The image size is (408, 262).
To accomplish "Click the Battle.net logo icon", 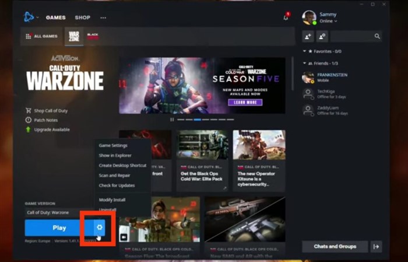I will tap(29, 17).
